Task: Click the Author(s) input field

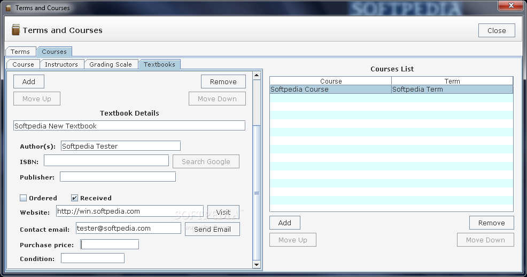Action: (x=121, y=146)
